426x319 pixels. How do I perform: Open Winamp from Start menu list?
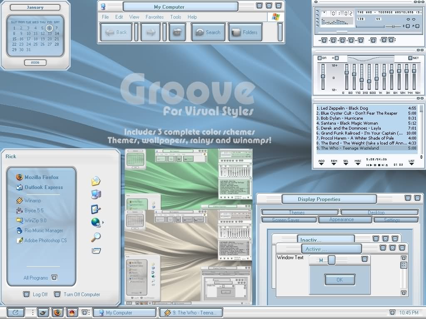click(29, 201)
